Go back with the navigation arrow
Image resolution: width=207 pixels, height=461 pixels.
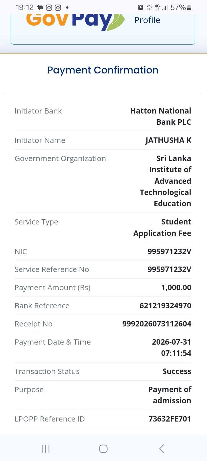click(x=161, y=449)
